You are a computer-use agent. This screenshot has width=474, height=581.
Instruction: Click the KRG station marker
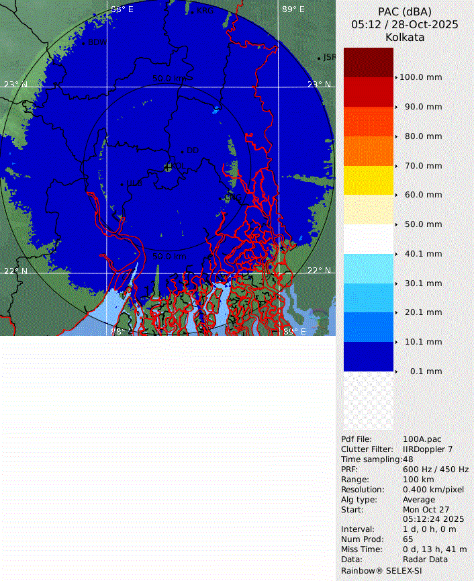pyautogui.click(x=193, y=11)
